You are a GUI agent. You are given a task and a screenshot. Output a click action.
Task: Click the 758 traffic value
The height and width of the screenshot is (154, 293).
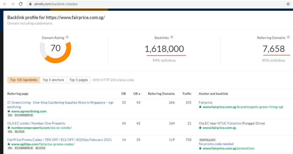point(188,140)
